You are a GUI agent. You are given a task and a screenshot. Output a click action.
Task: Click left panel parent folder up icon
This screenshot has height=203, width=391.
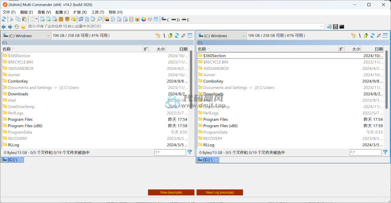tap(171, 35)
